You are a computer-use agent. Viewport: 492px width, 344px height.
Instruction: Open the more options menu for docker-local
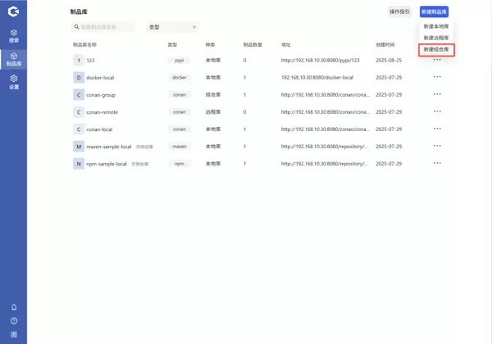pyautogui.click(x=437, y=77)
